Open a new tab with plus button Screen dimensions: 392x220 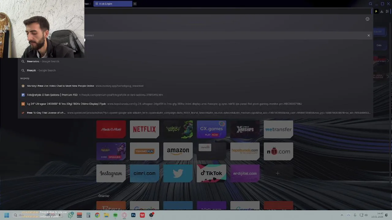pos(135,4)
